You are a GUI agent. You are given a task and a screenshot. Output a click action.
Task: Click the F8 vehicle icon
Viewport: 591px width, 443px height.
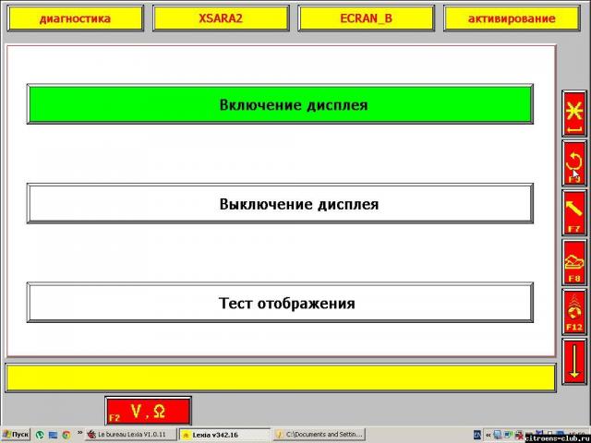click(x=574, y=262)
